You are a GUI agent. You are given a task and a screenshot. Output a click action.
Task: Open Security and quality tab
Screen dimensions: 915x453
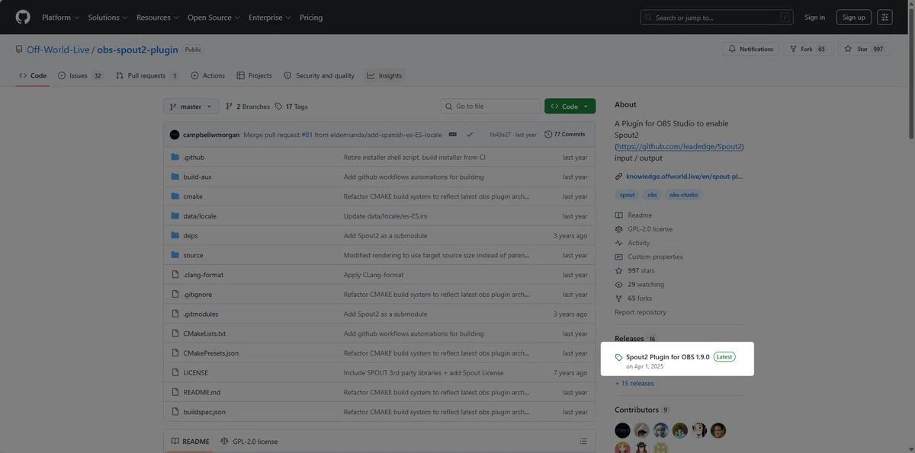319,75
